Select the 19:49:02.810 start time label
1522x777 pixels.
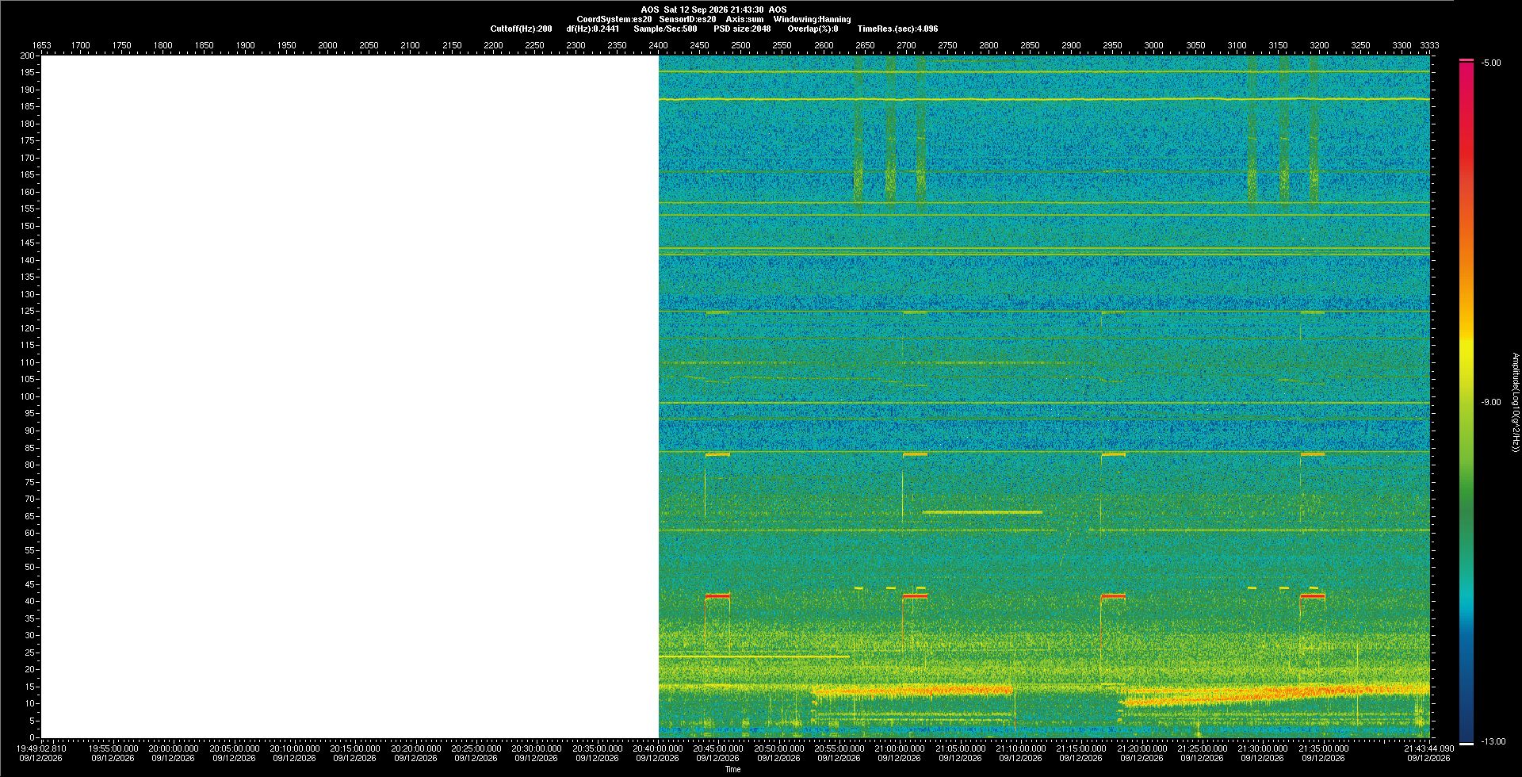42,748
